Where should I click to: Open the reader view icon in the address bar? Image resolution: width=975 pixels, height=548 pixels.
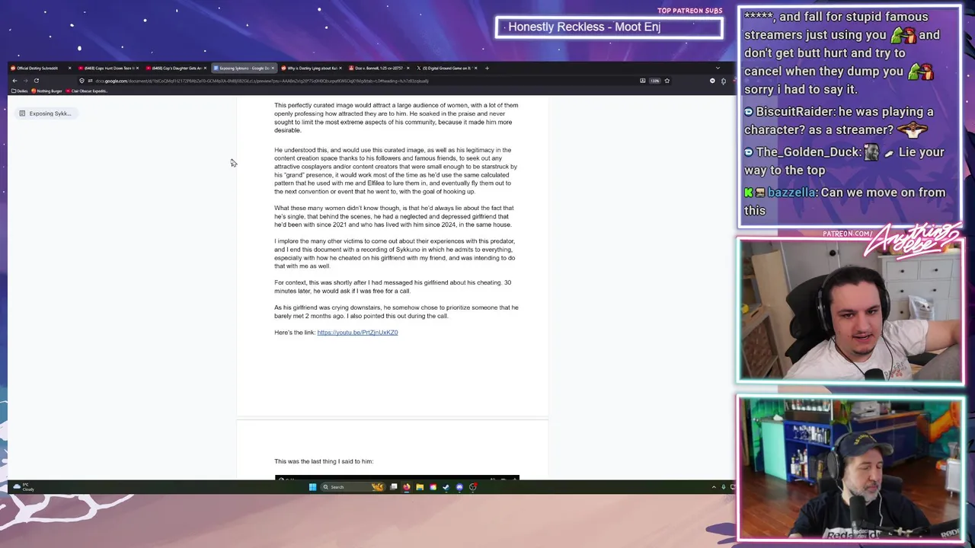642,81
